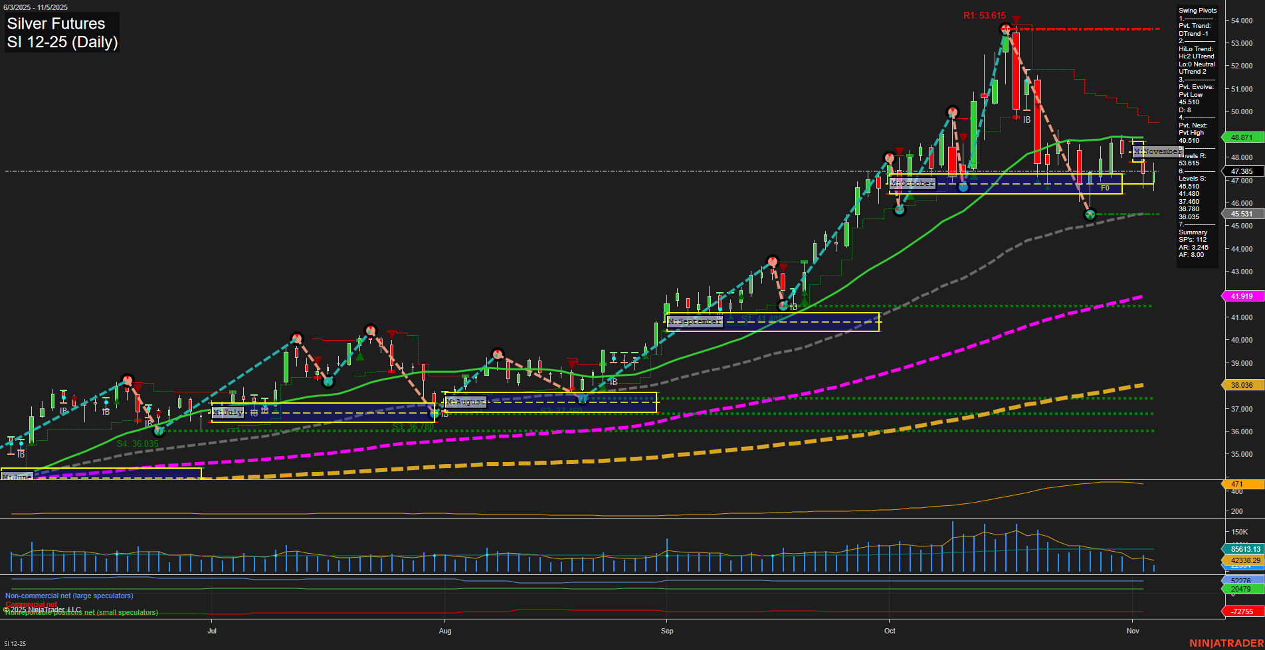The height and width of the screenshot is (650, 1265).
Task: Click the M:September label box
Action: pyautogui.click(x=695, y=321)
